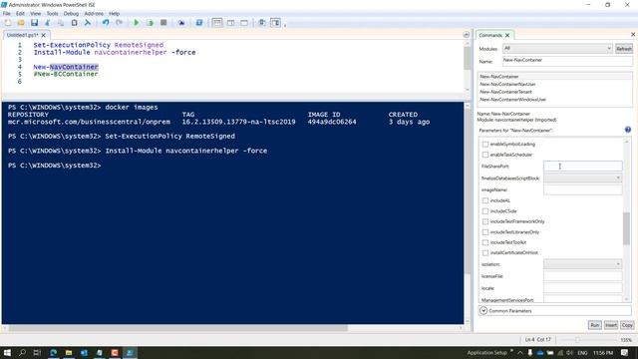This screenshot has width=638, height=359.
Task: Open the Edit menu
Action: coord(20,13)
